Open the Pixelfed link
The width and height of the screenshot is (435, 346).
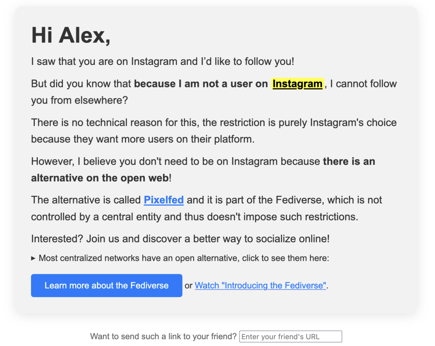point(164,200)
